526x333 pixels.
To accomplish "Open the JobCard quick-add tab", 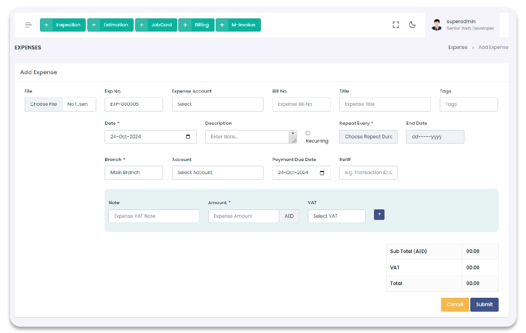I will tap(156, 25).
